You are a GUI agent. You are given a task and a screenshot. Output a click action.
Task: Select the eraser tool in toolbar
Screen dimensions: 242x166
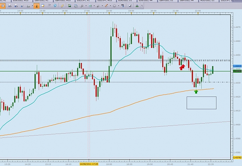[x=130, y=6]
